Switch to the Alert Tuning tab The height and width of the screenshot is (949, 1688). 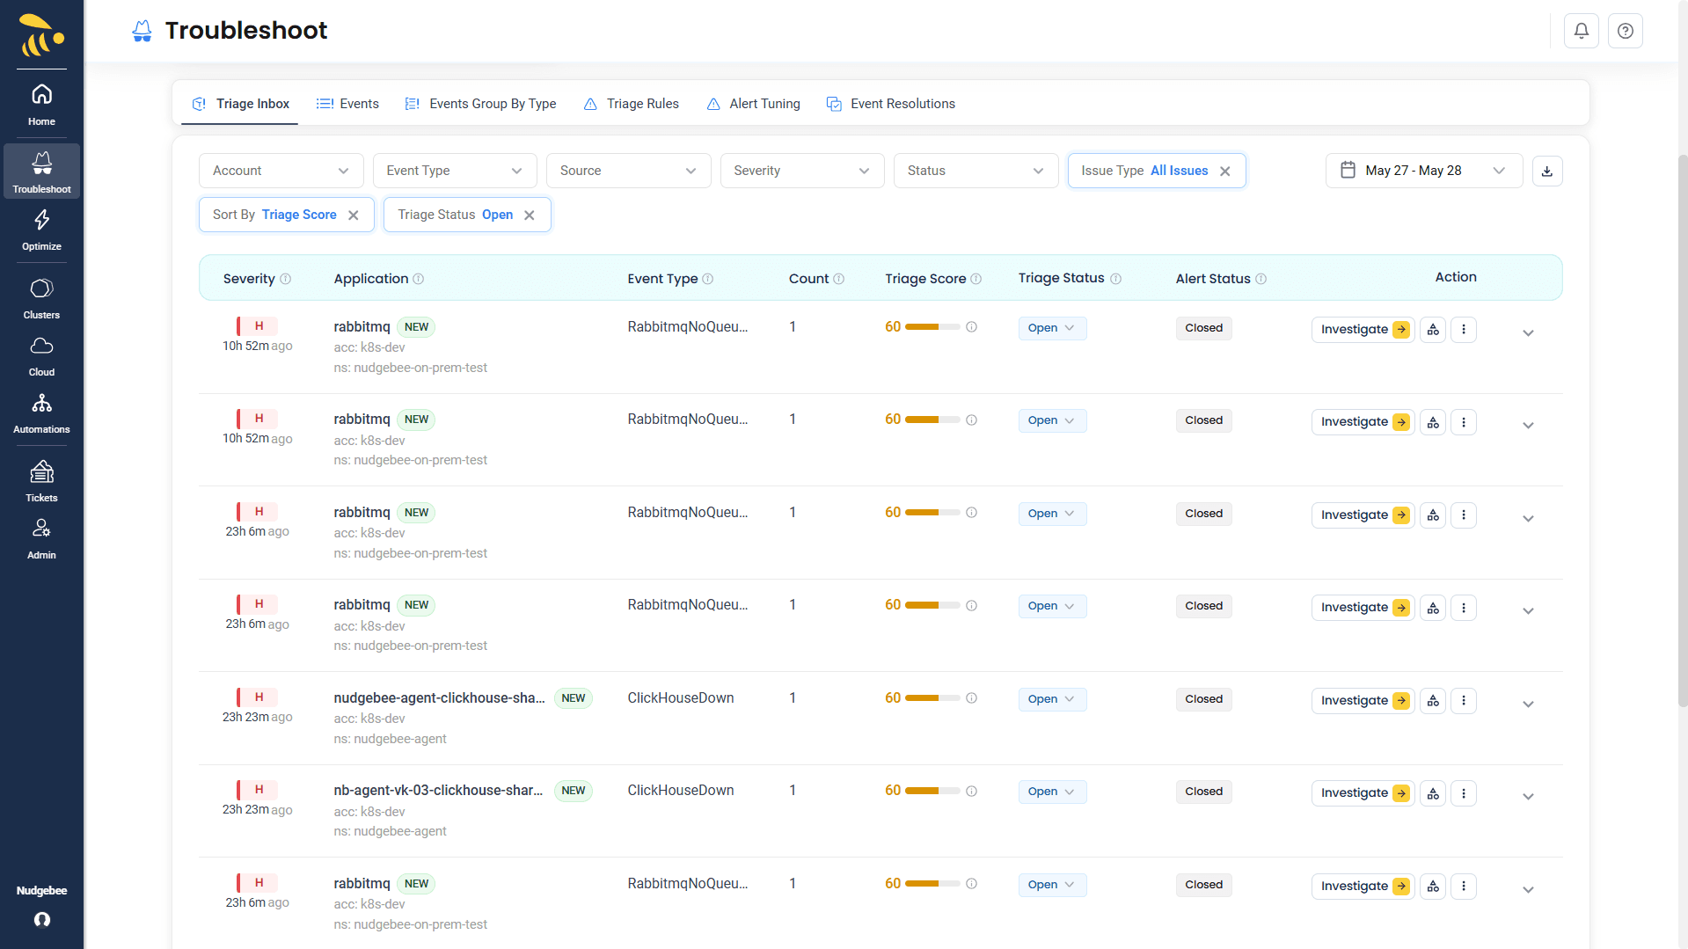pyautogui.click(x=753, y=104)
